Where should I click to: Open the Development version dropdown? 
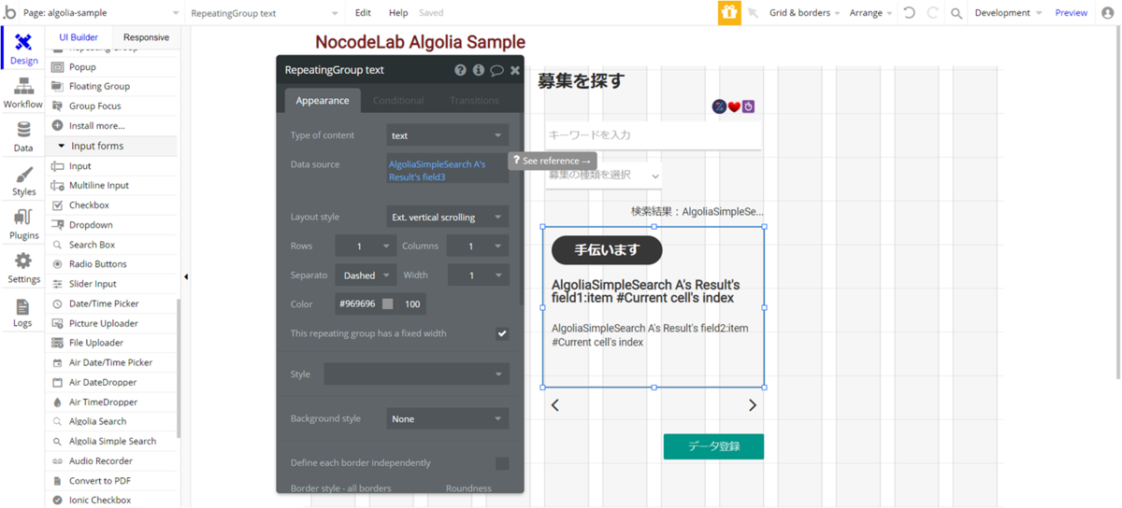[x=1008, y=13]
